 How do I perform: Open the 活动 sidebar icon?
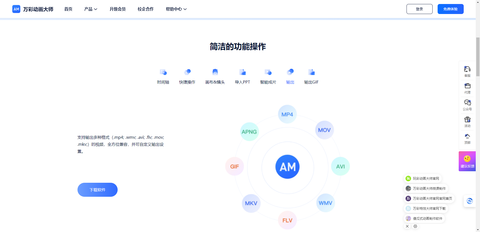[467, 121]
